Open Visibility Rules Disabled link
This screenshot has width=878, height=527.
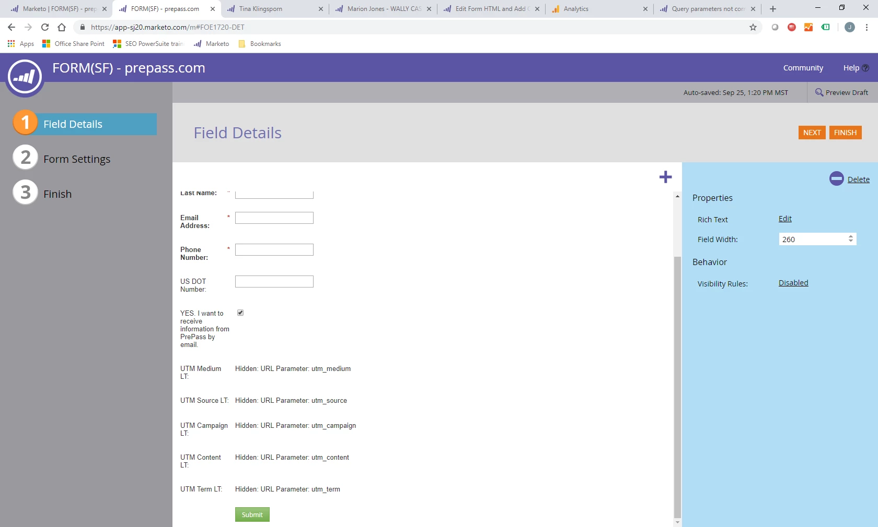tap(793, 283)
